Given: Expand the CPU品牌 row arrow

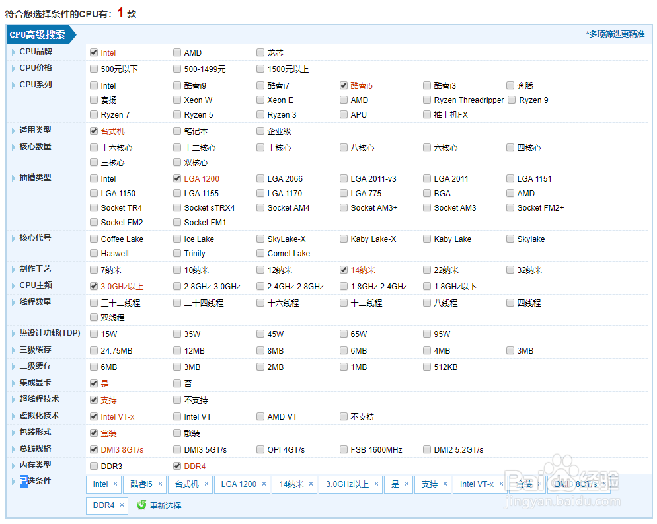Looking at the screenshot, I should [x=13, y=52].
